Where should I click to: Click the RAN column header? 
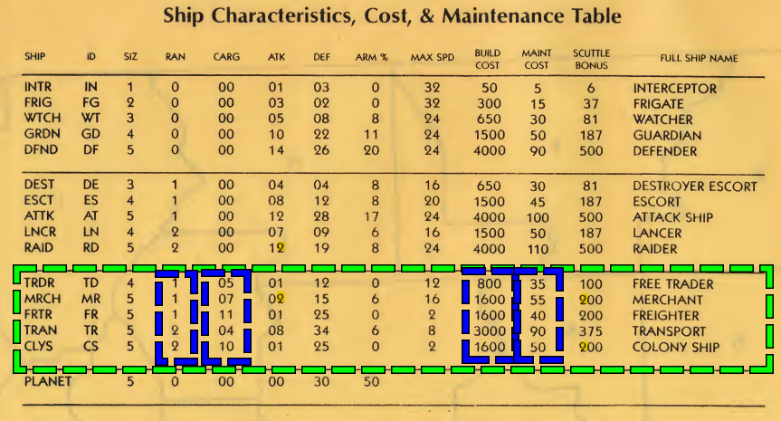coord(176,57)
